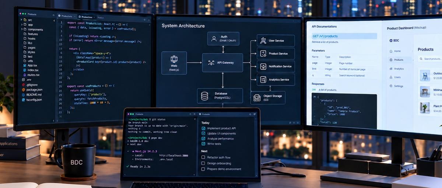Open the pages folder
This screenshot has width=442, height=188.
pyautogui.click(x=29, y=48)
